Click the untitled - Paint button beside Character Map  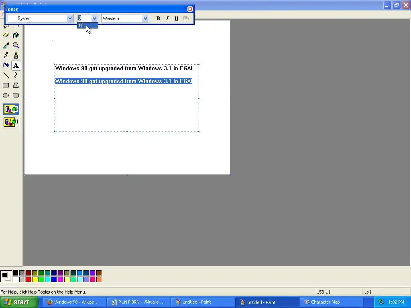pos(267,302)
